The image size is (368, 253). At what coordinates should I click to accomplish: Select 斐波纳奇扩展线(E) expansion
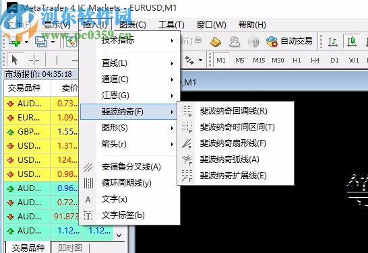(x=235, y=176)
